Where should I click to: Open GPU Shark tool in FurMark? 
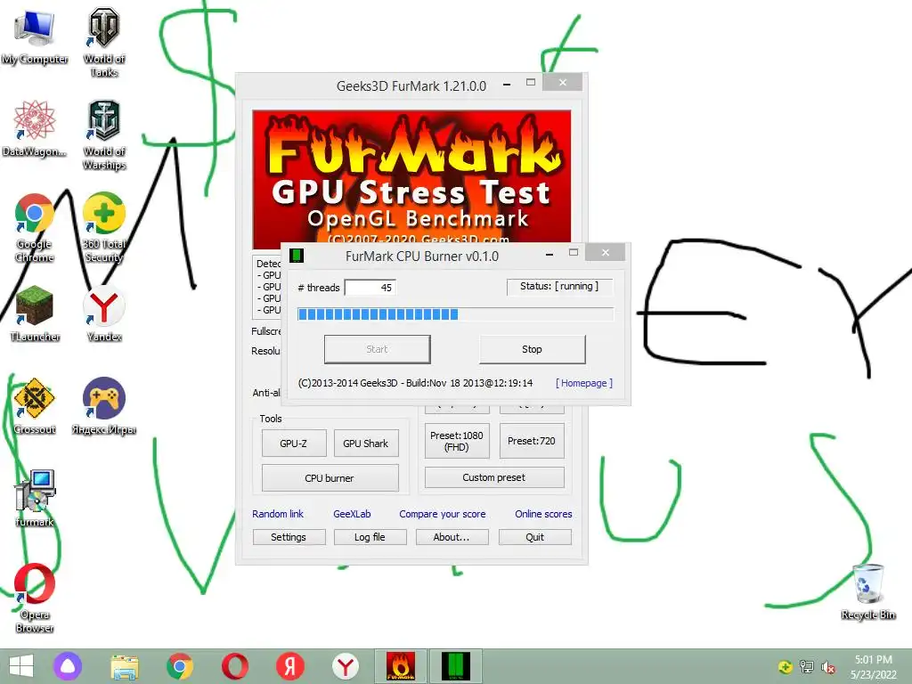[366, 444]
